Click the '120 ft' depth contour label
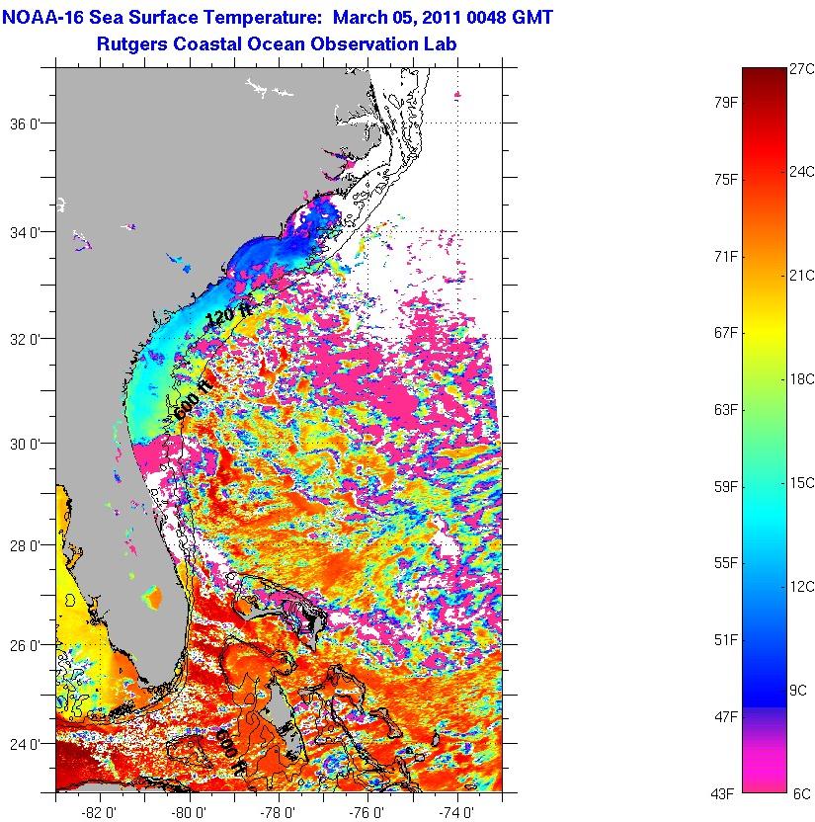Screen dimensions: 815x822 point(229,315)
